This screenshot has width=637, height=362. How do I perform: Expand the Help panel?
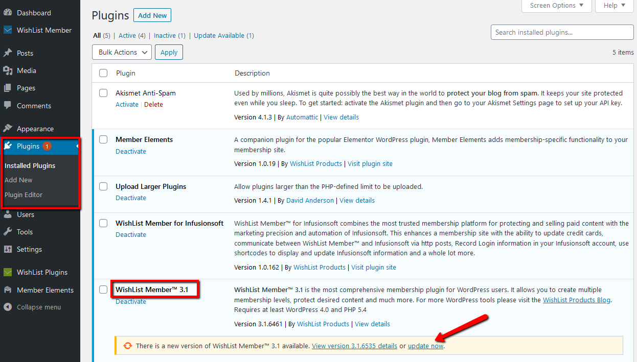pyautogui.click(x=614, y=6)
